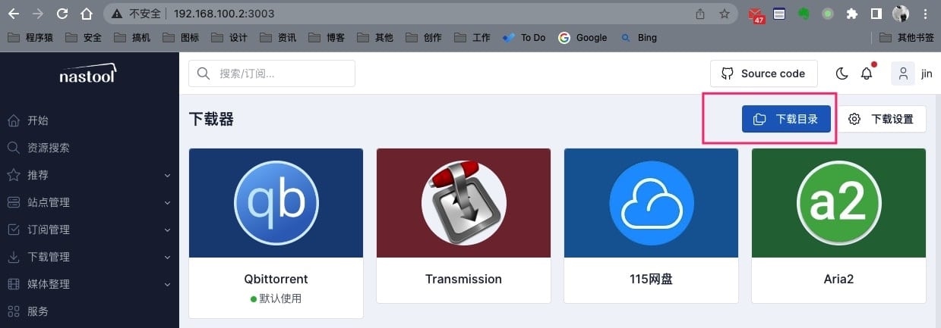Screen dimensions: 941x328
Task: Go back with browser back arrow
Action: pyautogui.click(x=13, y=14)
